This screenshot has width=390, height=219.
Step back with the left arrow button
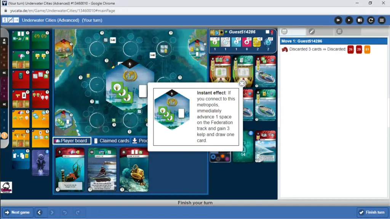[39, 212]
